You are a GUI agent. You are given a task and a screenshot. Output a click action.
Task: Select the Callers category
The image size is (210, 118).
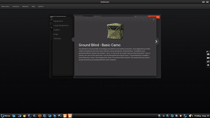point(57,30)
